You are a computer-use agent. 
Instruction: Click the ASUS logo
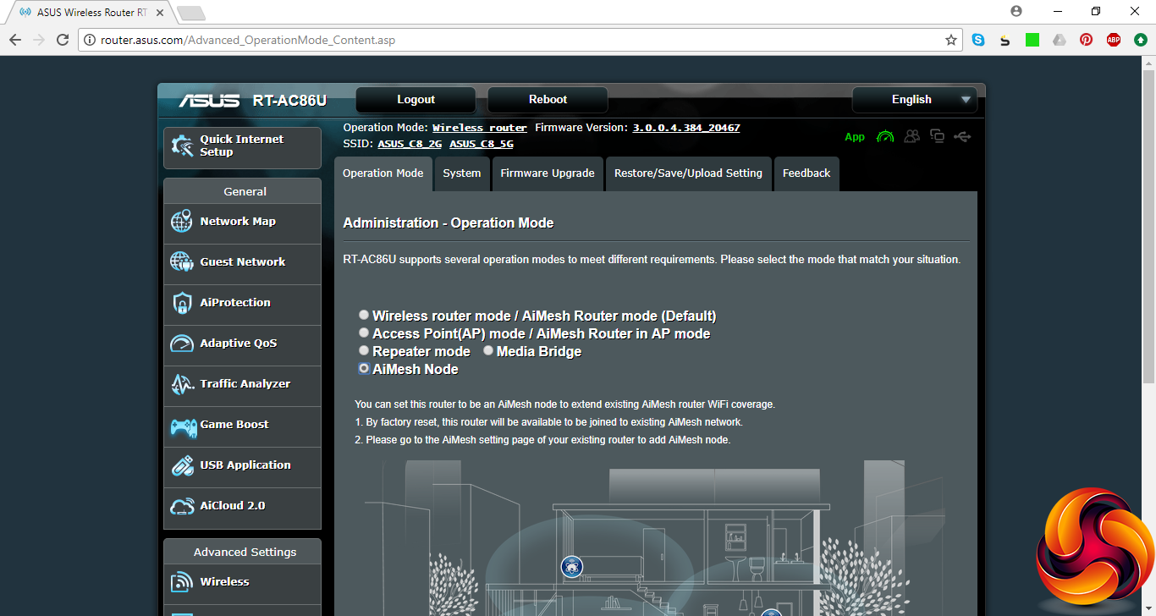pos(209,101)
